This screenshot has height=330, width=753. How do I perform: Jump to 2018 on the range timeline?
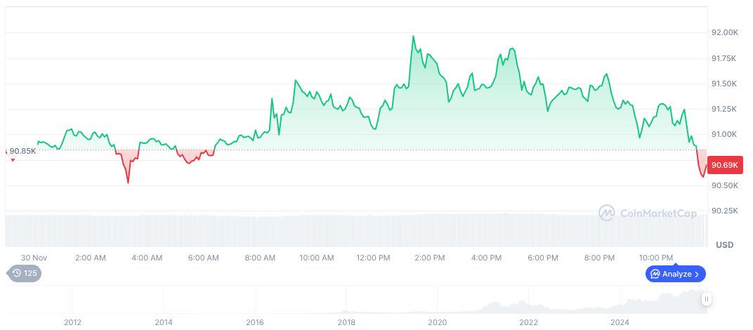tap(346, 322)
